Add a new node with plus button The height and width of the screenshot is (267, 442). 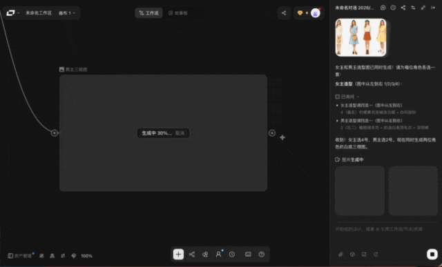pos(178,255)
